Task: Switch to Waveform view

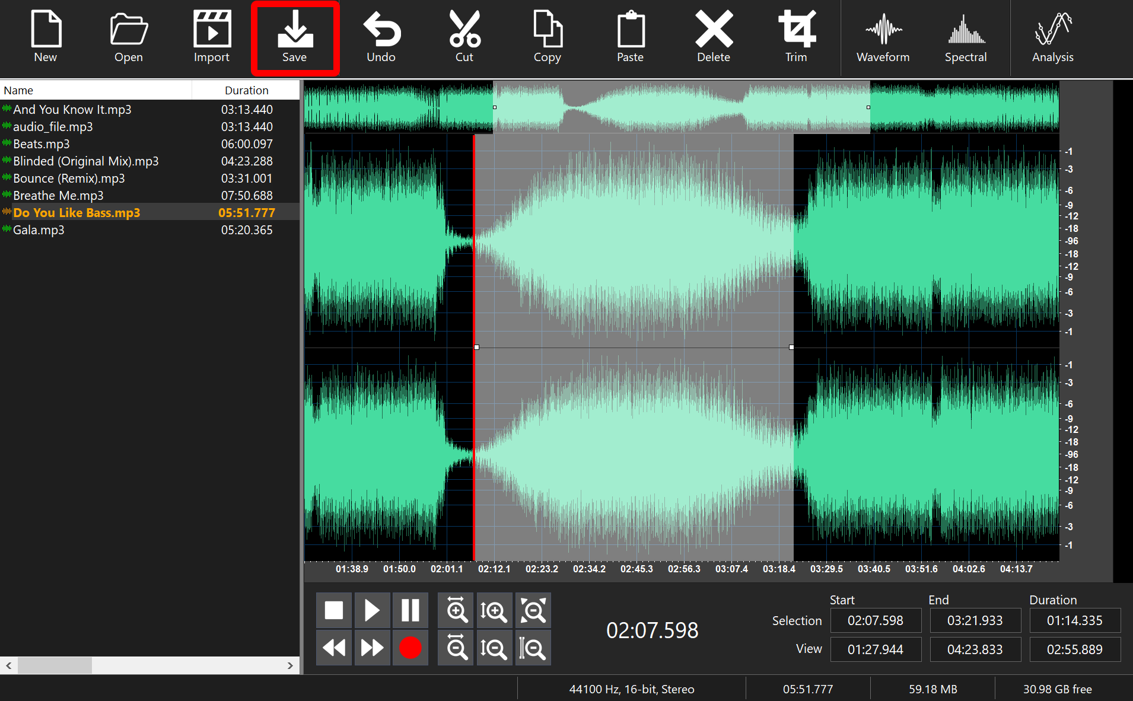Action: click(883, 37)
